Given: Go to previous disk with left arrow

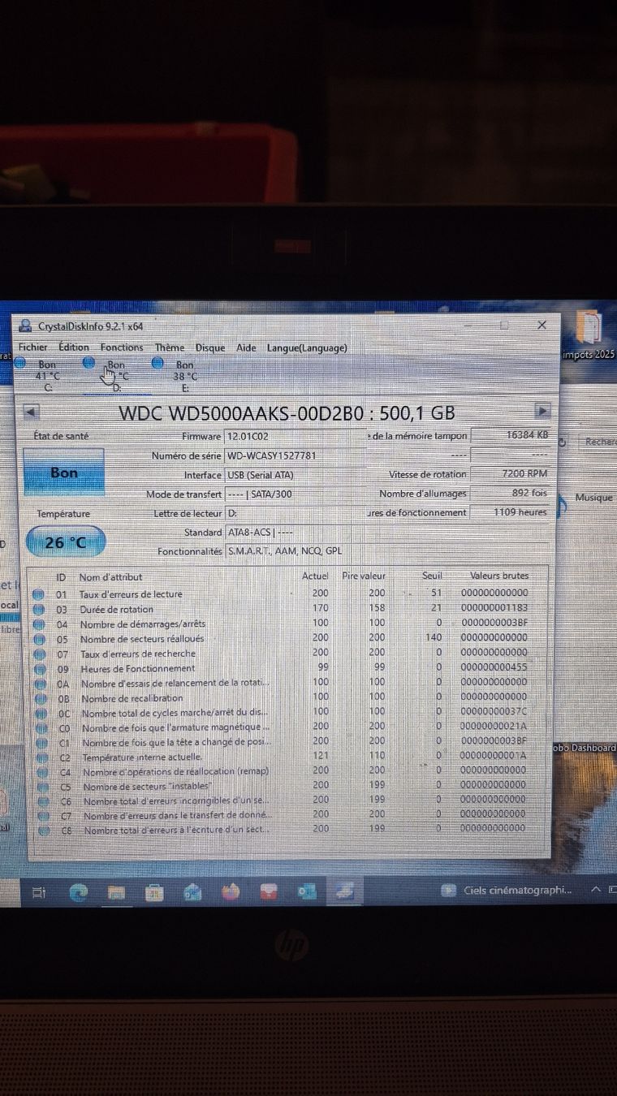Looking at the screenshot, I should (32, 412).
